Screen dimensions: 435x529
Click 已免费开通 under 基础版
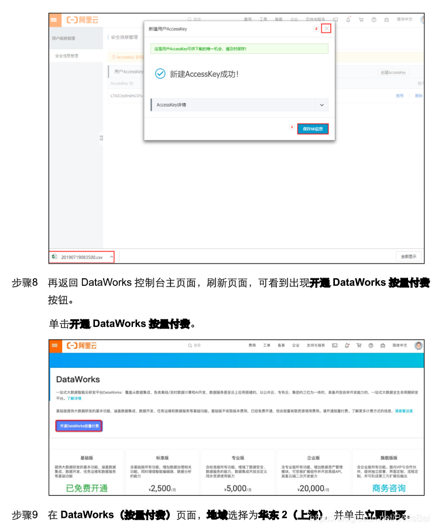87,488
